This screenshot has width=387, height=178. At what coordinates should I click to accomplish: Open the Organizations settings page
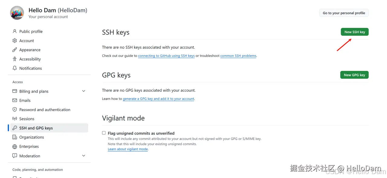[x=32, y=137]
